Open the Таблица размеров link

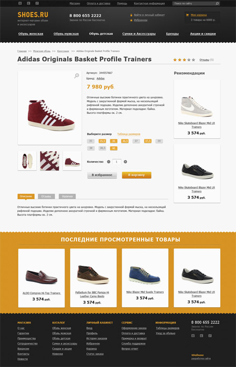point(129,134)
